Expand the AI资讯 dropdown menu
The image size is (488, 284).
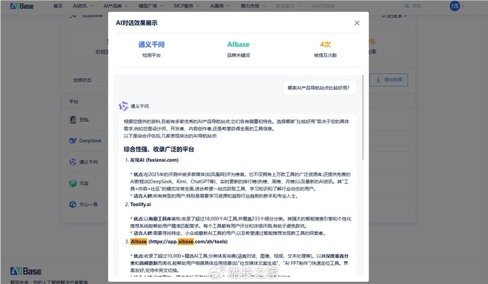pyautogui.click(x=83, y=6)
